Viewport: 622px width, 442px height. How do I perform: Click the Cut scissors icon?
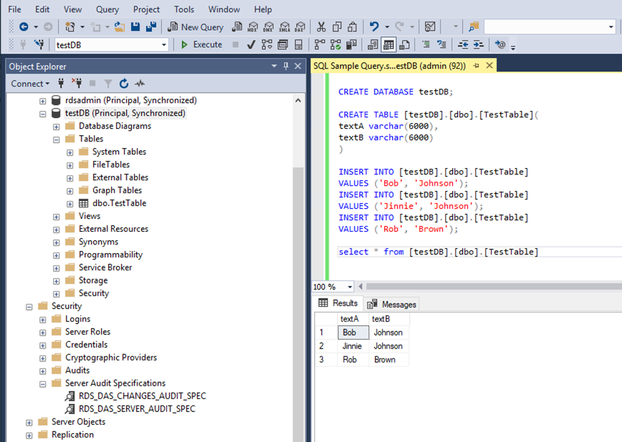[321, 27]
